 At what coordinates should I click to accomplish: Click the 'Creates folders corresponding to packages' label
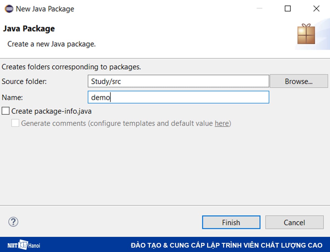tap(71, 67)
